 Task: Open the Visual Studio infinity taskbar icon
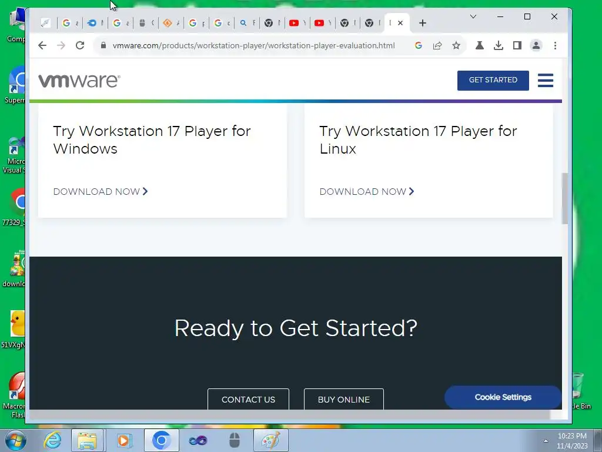[198, 440]
